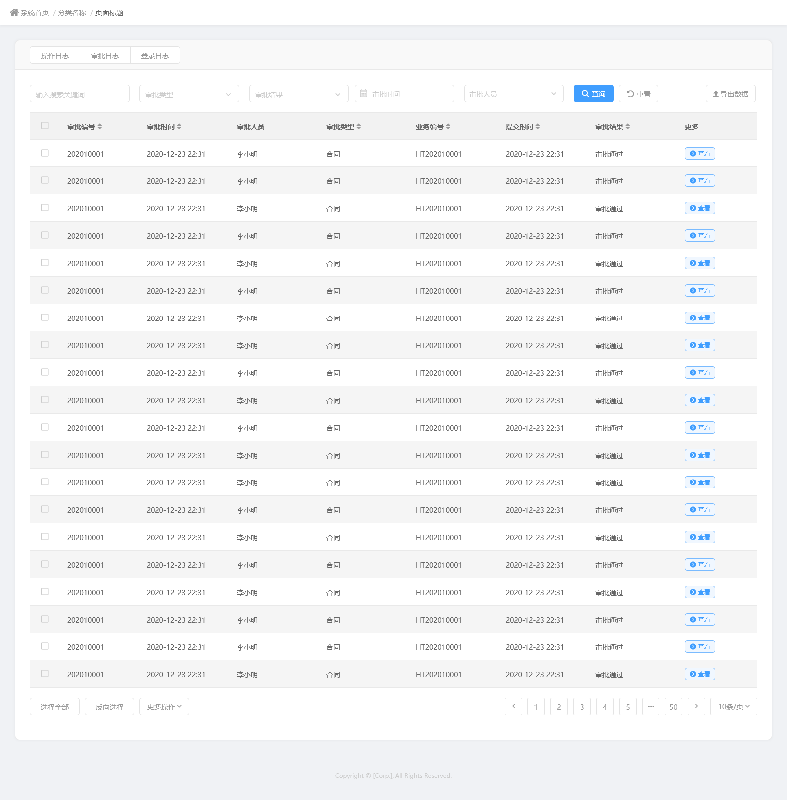The width and height of the screenshot is (787, 800).
Task: Switch to the 审批日志 tab
Action: [105, 55]
